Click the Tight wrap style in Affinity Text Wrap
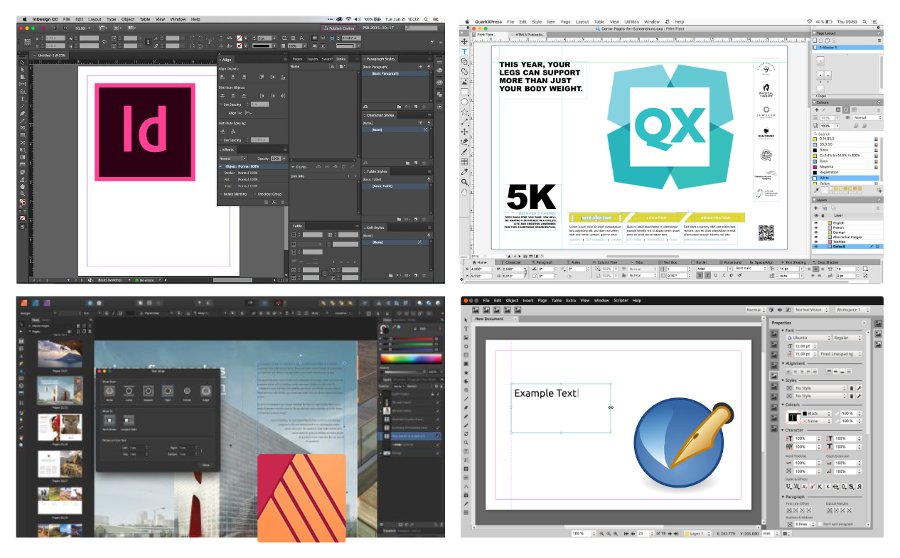The width and height of the screenshot is (900, 558). tap(168, 391)
